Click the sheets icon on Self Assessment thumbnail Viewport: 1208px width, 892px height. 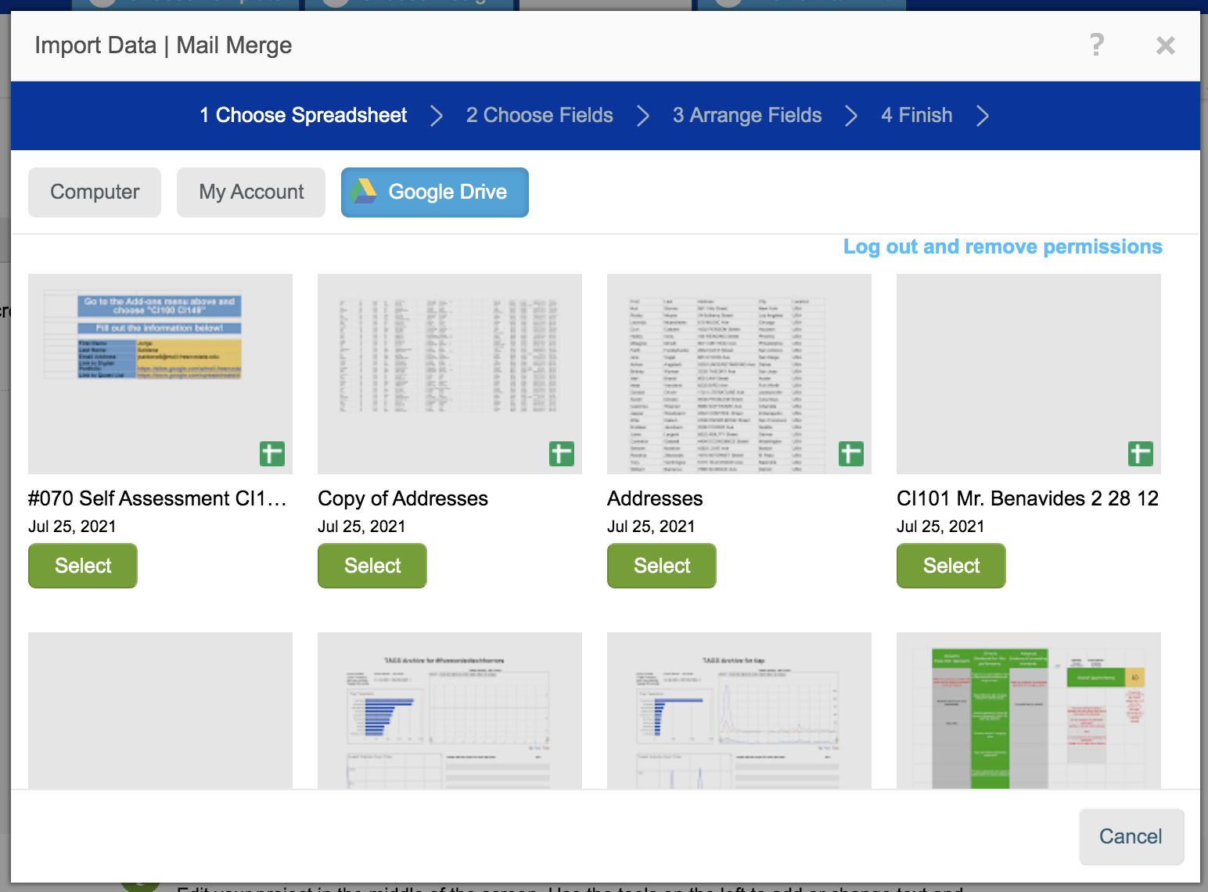pyautogui.click(x=272, y=454)
